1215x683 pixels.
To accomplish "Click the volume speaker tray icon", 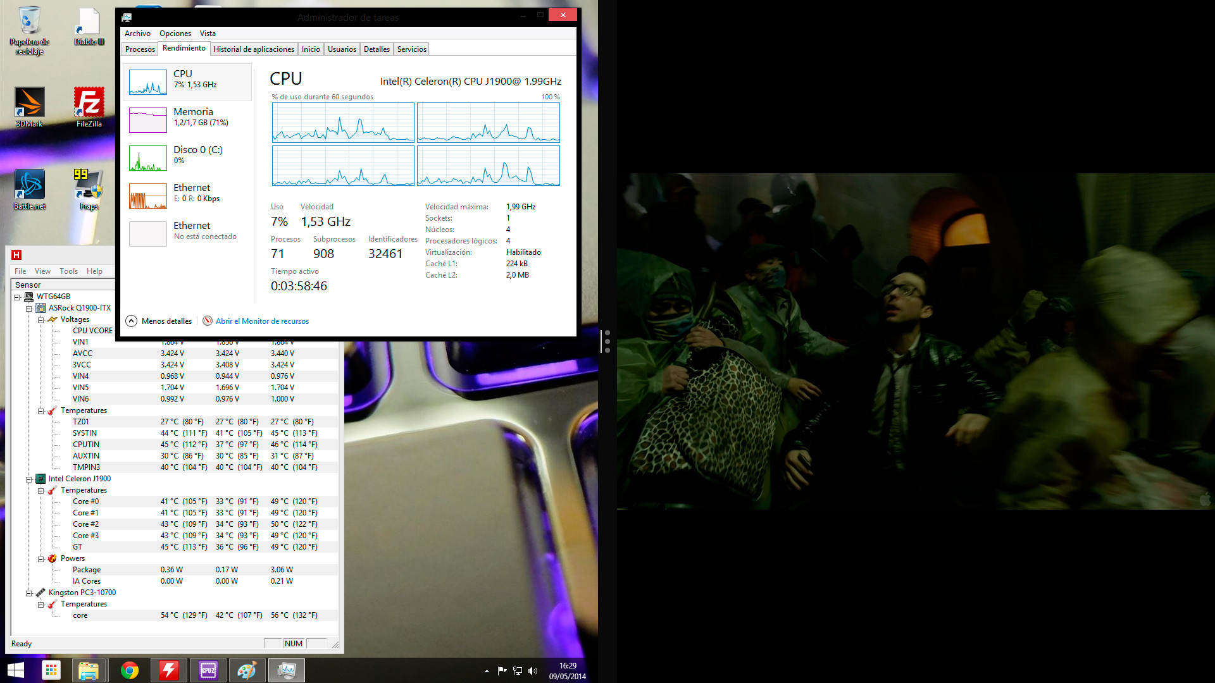I will point(533,671).
